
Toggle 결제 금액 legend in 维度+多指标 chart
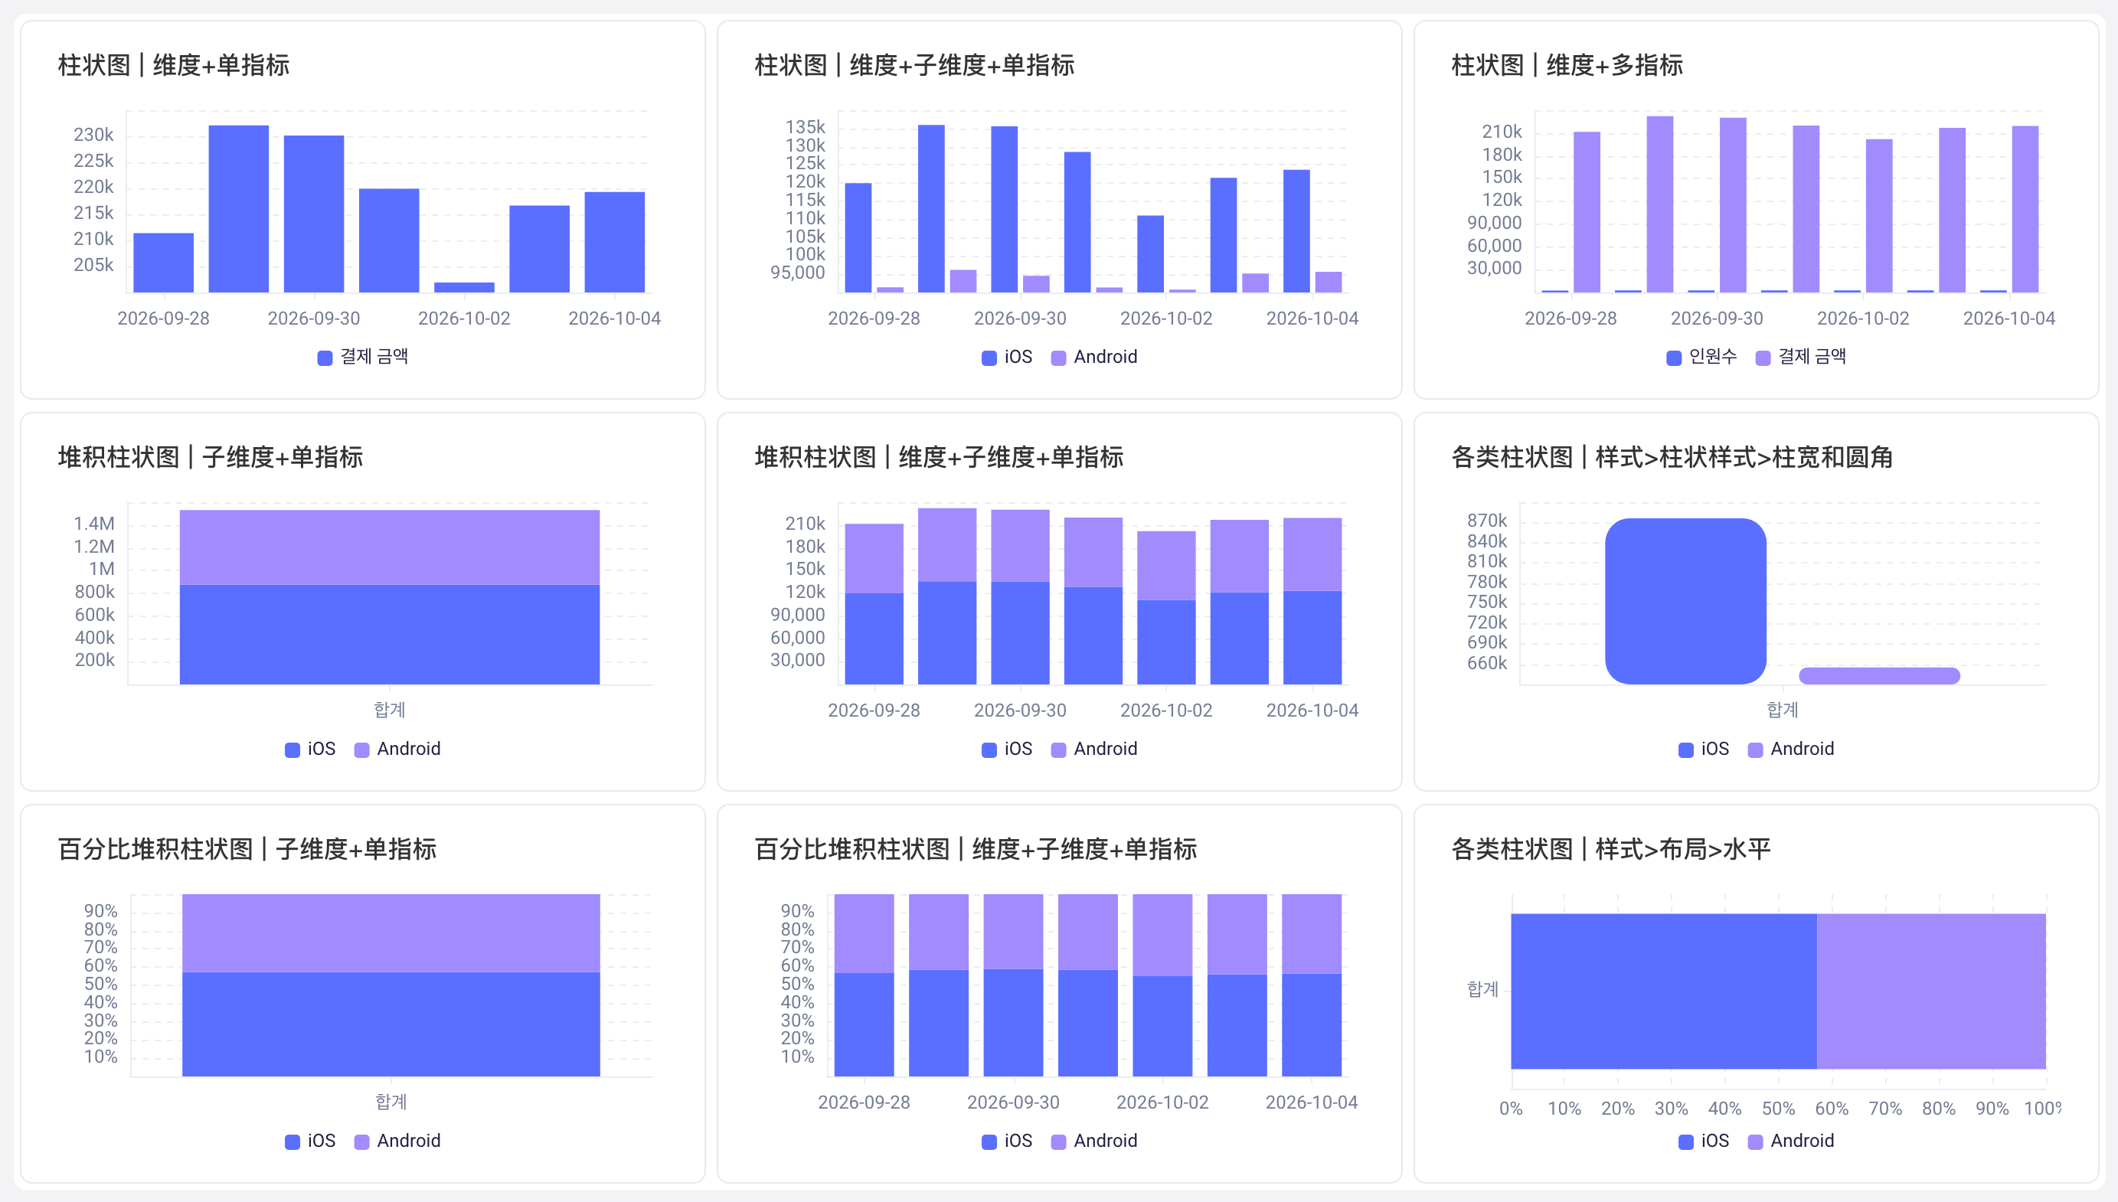coord(1801,357)
